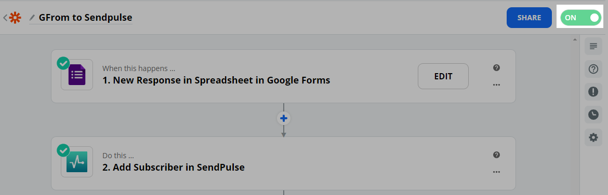Go back using the left chevron arrow
Viewport: 608px width, 195px height.
click(5, 18)
